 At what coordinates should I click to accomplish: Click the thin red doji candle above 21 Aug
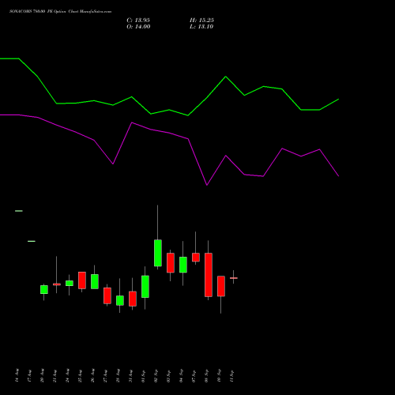57,284
